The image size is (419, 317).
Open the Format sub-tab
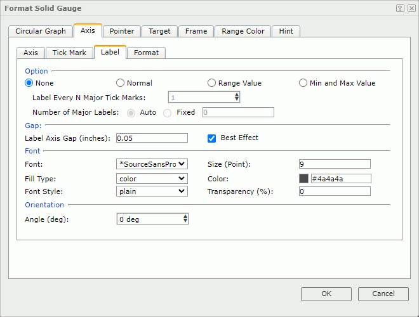(x=146, y=53)
